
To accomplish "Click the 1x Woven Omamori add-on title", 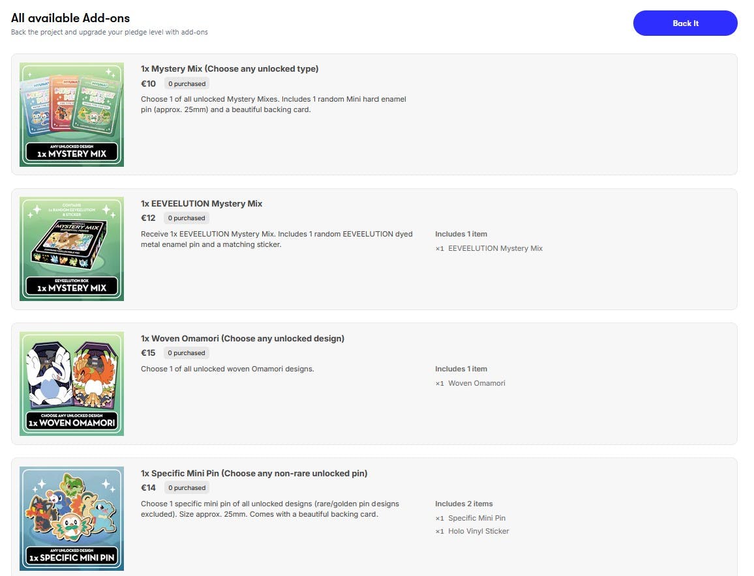I will tap(243, 339).
